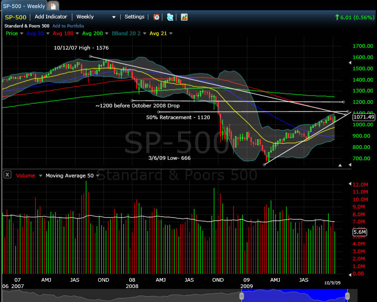Expand the Price indicator options arrow

click(21, 33)
